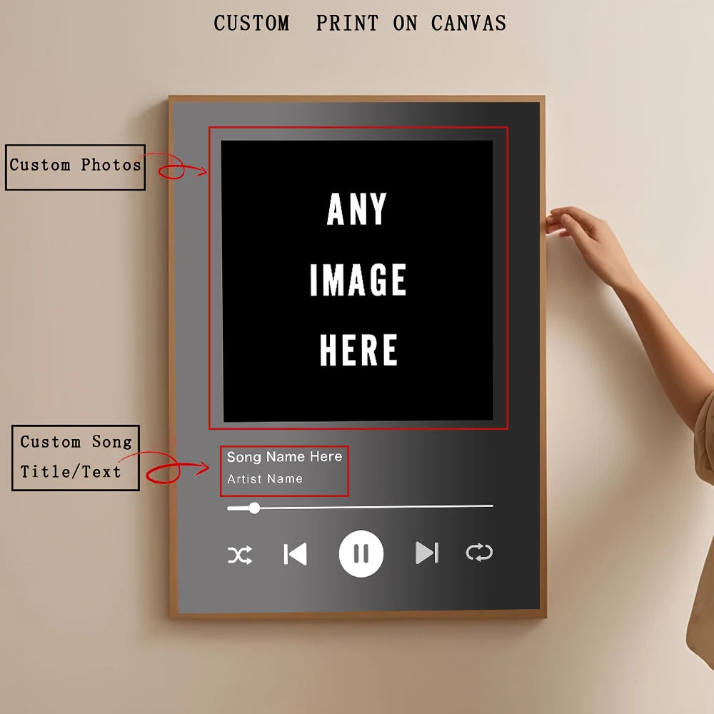
Task: Click the progress bar knob
Action: point(255,508)
